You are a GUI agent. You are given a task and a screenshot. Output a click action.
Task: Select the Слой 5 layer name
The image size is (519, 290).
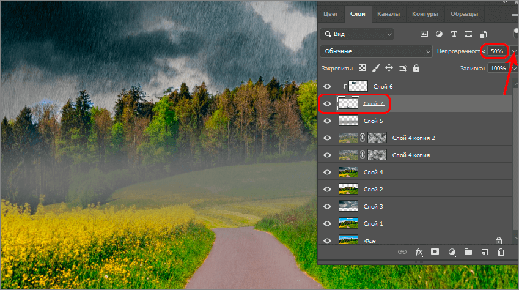pos(373,121)
